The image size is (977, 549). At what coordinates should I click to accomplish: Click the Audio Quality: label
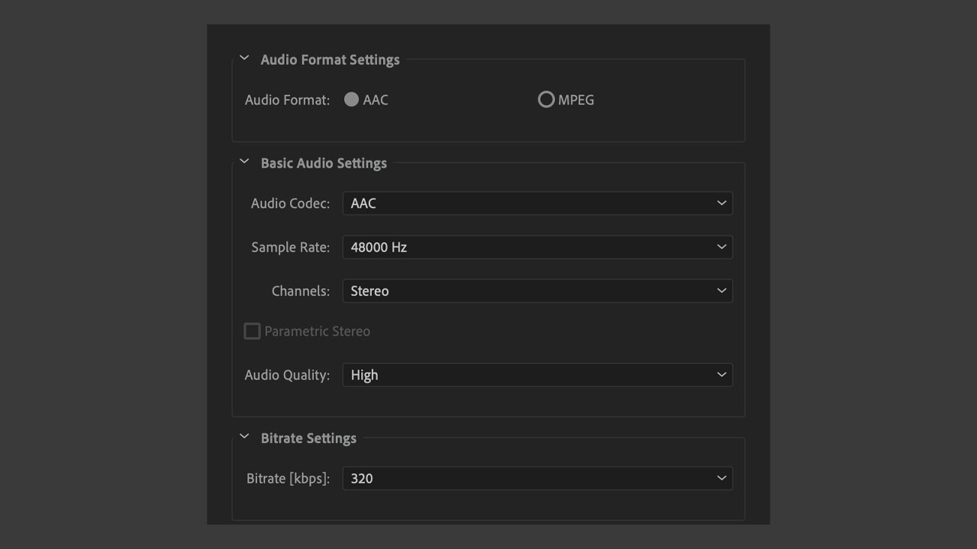pyautogui.click(x=287, y=375)
